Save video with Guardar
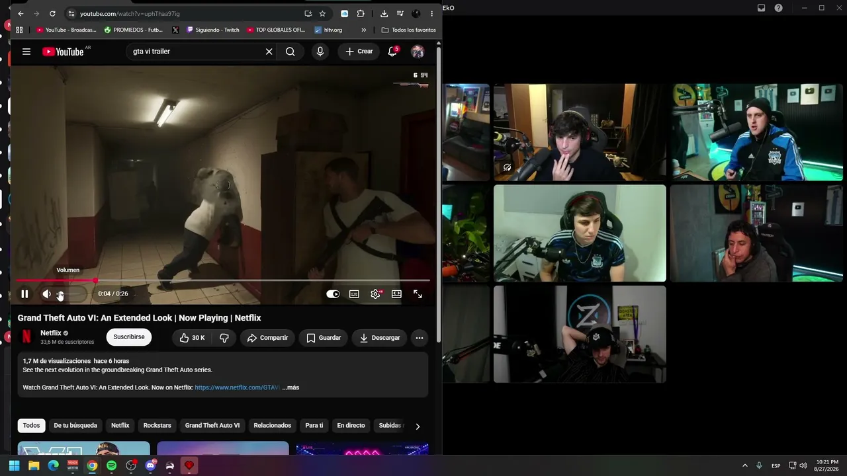The width and height of the screenshot is (847, 476). [324, 338]
